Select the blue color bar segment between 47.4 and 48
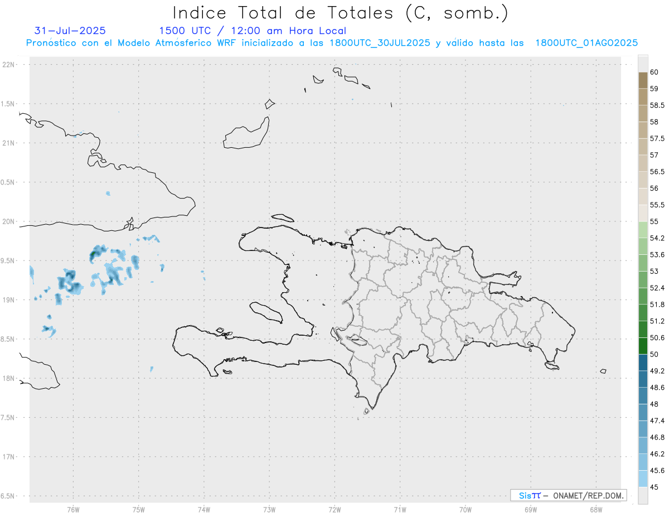The image size is (669, 517). (x=643, y=412)
